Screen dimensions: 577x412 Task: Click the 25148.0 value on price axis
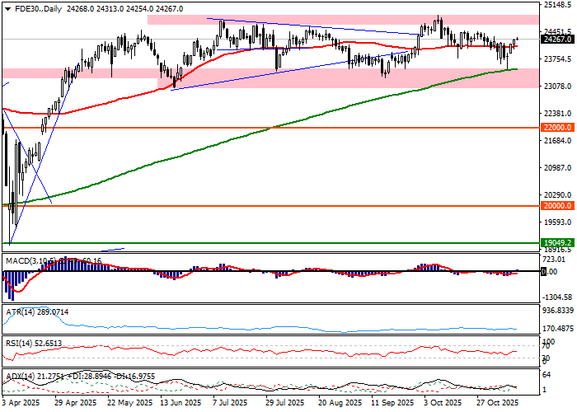(558, 5)
